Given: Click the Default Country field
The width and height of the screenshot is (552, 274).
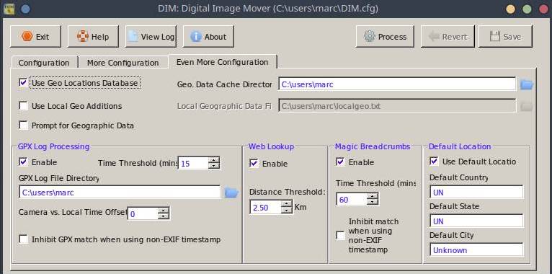Looking at the screenshot, I should click(x=476, y=193).
